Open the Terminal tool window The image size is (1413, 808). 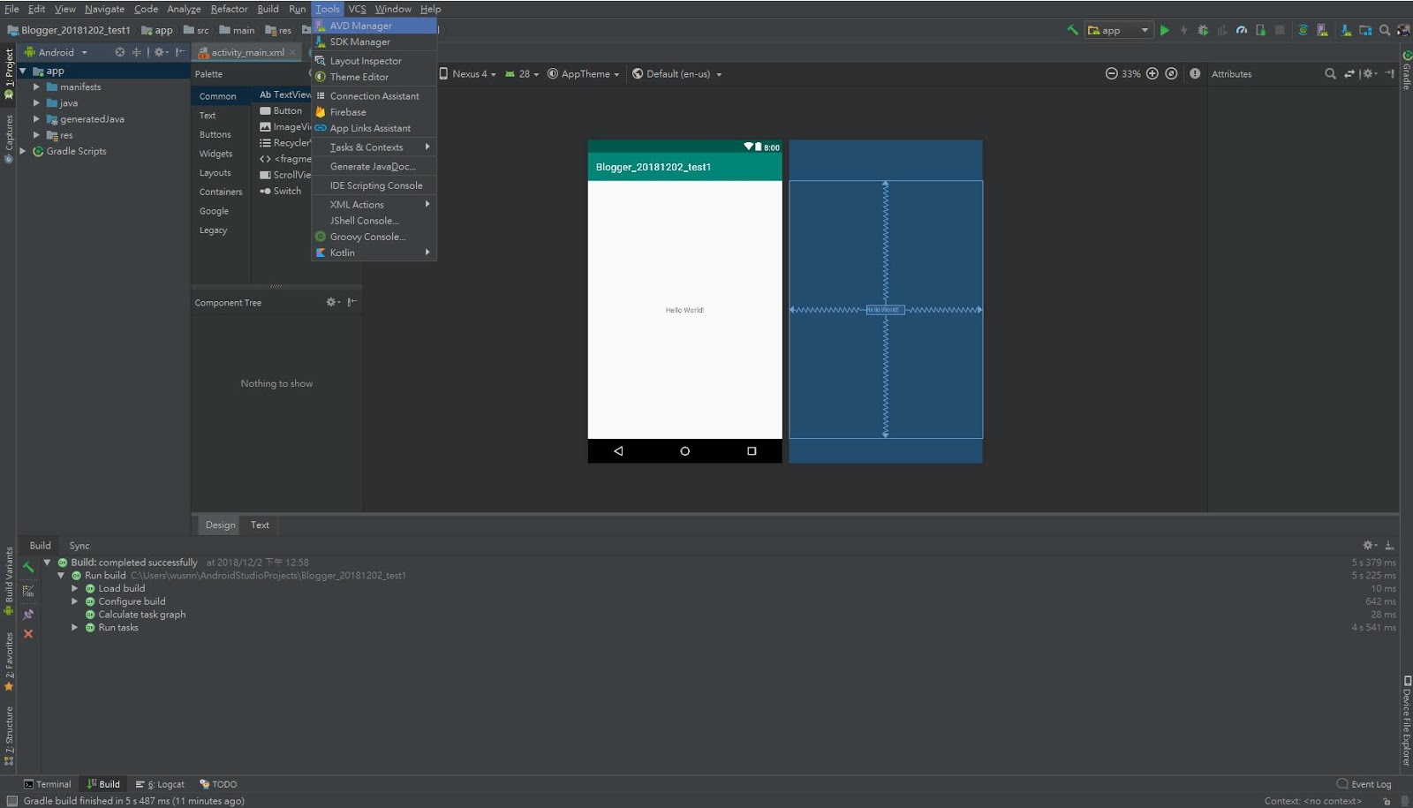pyautogui.click(x=48, y=784)
